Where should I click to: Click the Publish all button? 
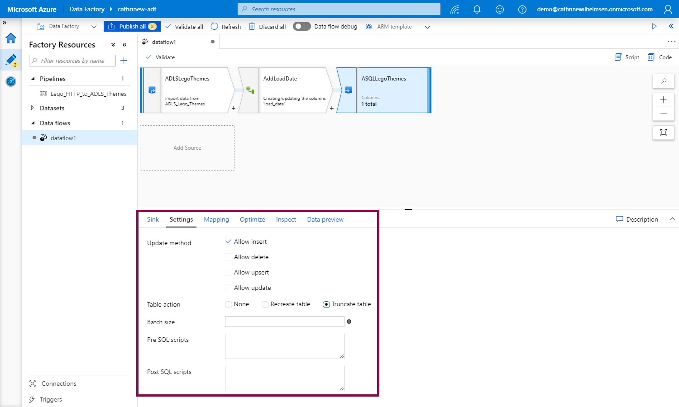[131, 27]
